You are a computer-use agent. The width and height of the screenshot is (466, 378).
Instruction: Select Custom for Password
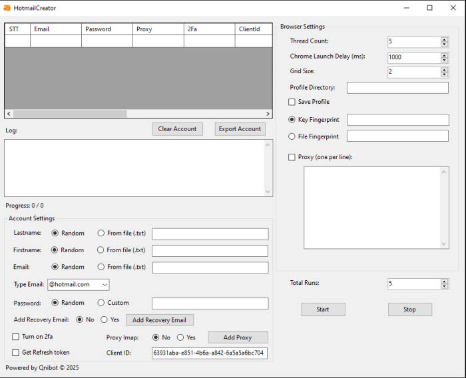101,303
